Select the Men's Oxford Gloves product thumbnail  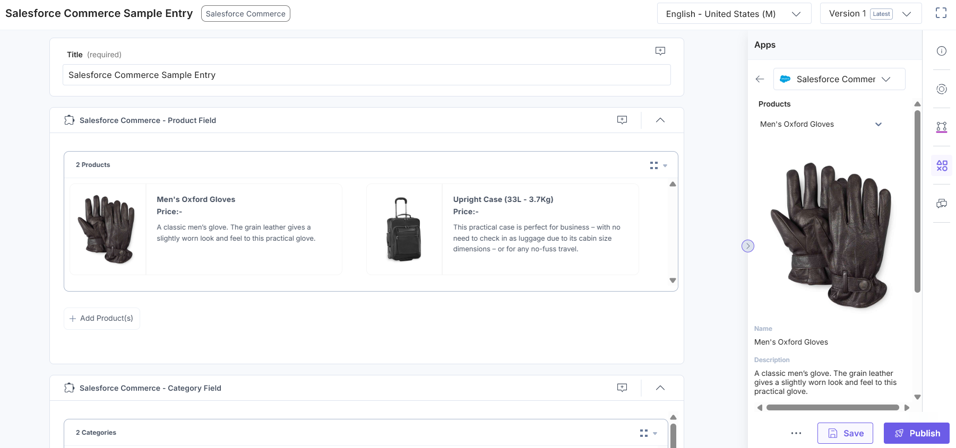coord(108,229)
